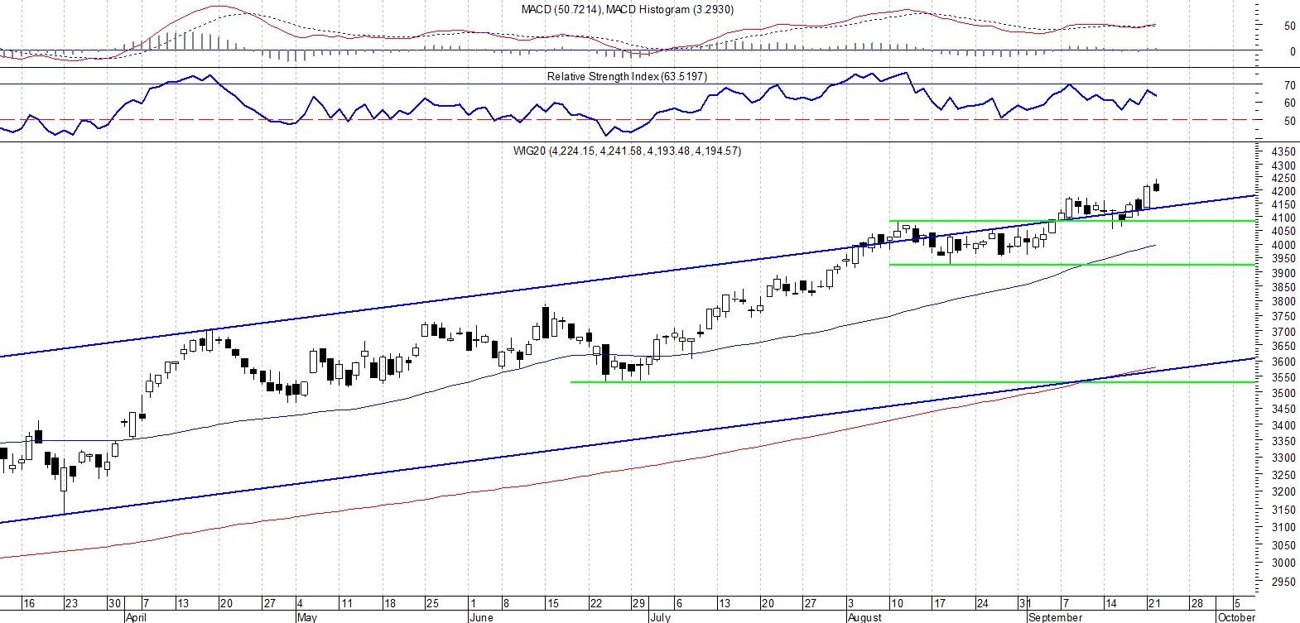1300x623 pixels.
Task: Click the August month label
Action: [x=864, y=617]
